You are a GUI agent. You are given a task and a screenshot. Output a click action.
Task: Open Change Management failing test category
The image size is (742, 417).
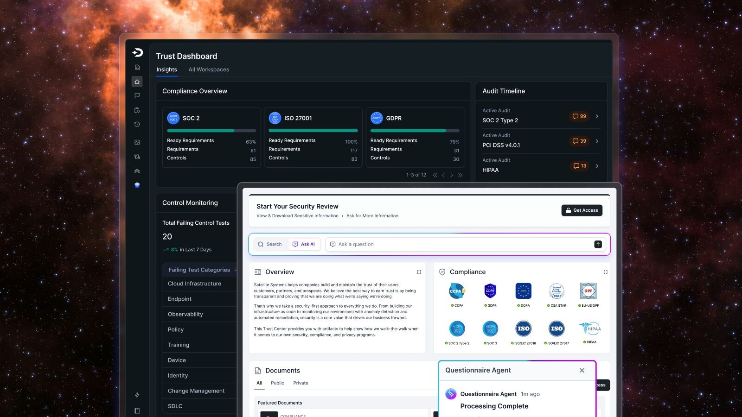(x=199, y=391)
